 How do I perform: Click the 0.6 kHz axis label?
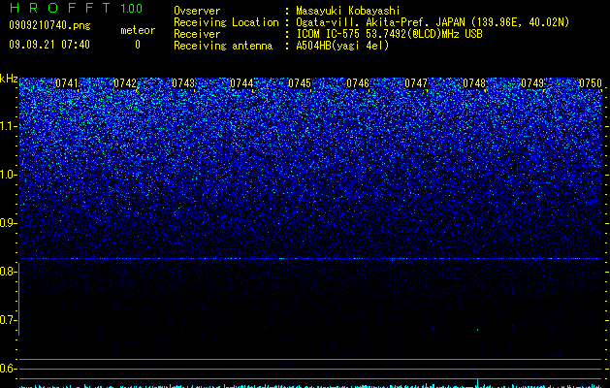click(x=8, y=369)
